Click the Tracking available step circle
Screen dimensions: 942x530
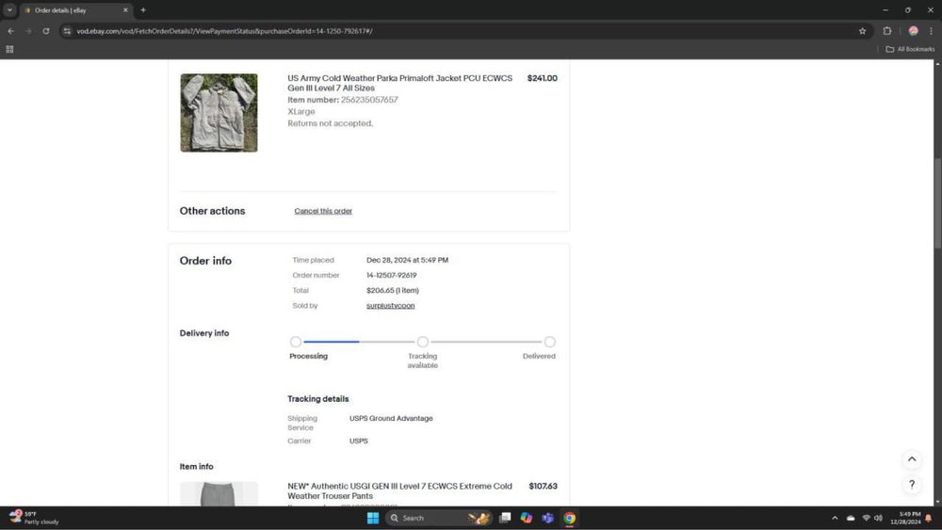tap(423, 342)
